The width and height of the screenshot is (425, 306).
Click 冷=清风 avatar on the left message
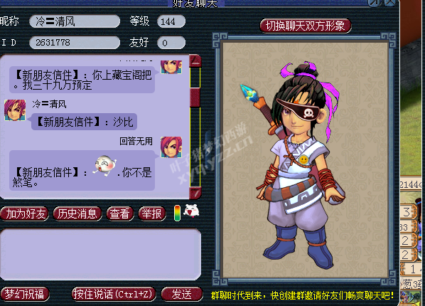[15, 110]
